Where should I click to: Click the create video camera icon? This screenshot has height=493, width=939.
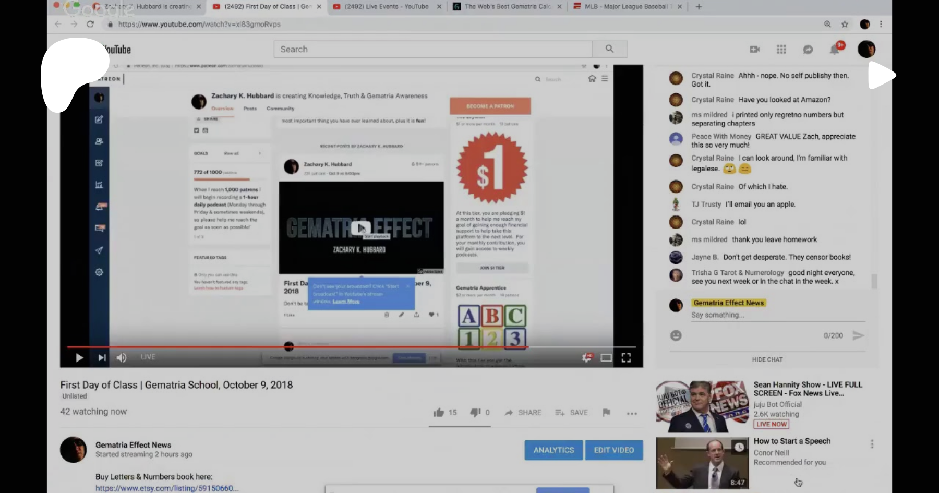754,49
